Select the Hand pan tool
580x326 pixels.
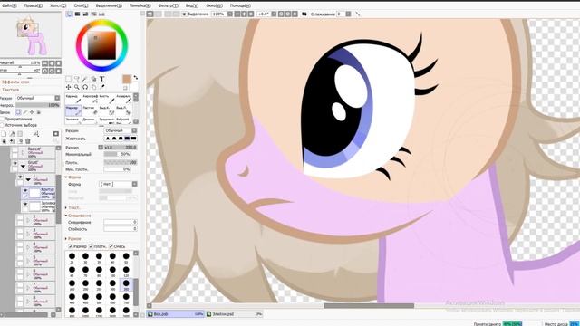coord(93,87)
